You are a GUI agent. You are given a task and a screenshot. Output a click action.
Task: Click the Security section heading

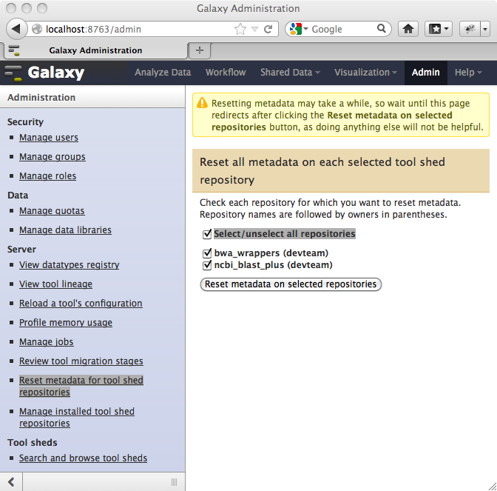coord(25,122)
